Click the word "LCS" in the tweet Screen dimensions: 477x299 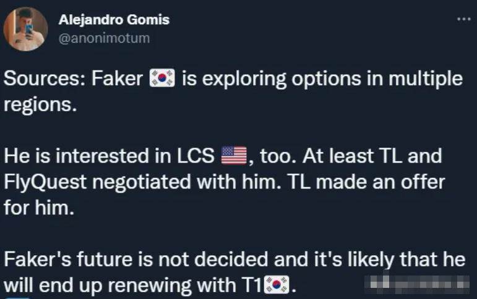[196, 156]
